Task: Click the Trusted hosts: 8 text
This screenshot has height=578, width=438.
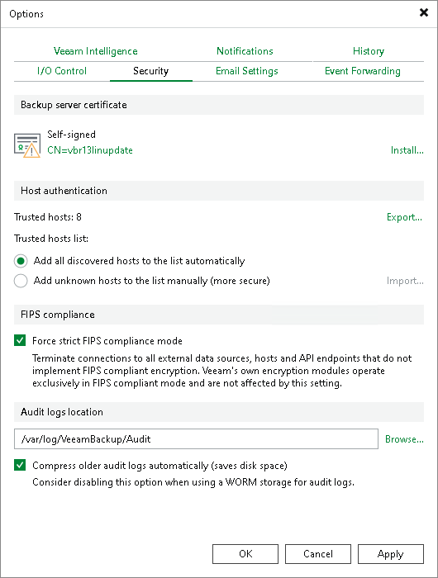Action: tap(48, 217)
